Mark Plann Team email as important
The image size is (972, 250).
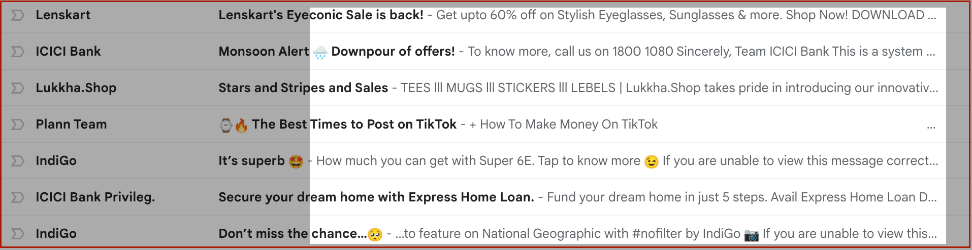click(x=18, y=124)
